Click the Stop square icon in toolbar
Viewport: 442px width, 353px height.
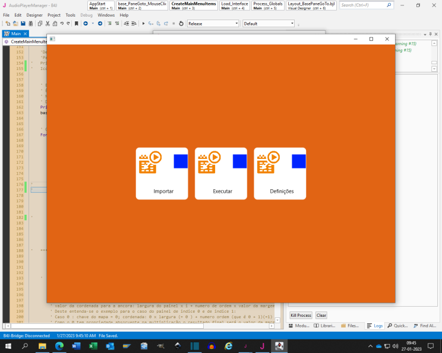coord(173,24)
